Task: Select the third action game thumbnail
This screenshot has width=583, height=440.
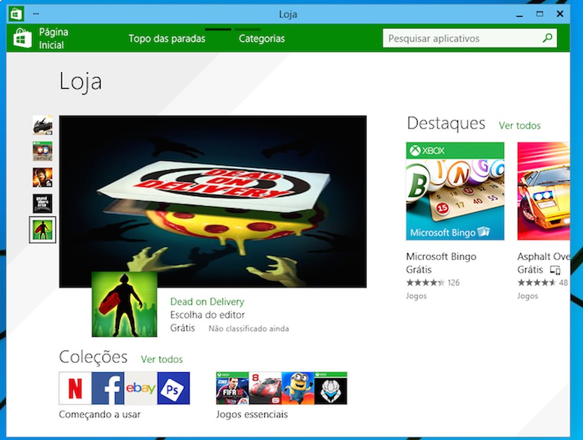Action: 43,177
